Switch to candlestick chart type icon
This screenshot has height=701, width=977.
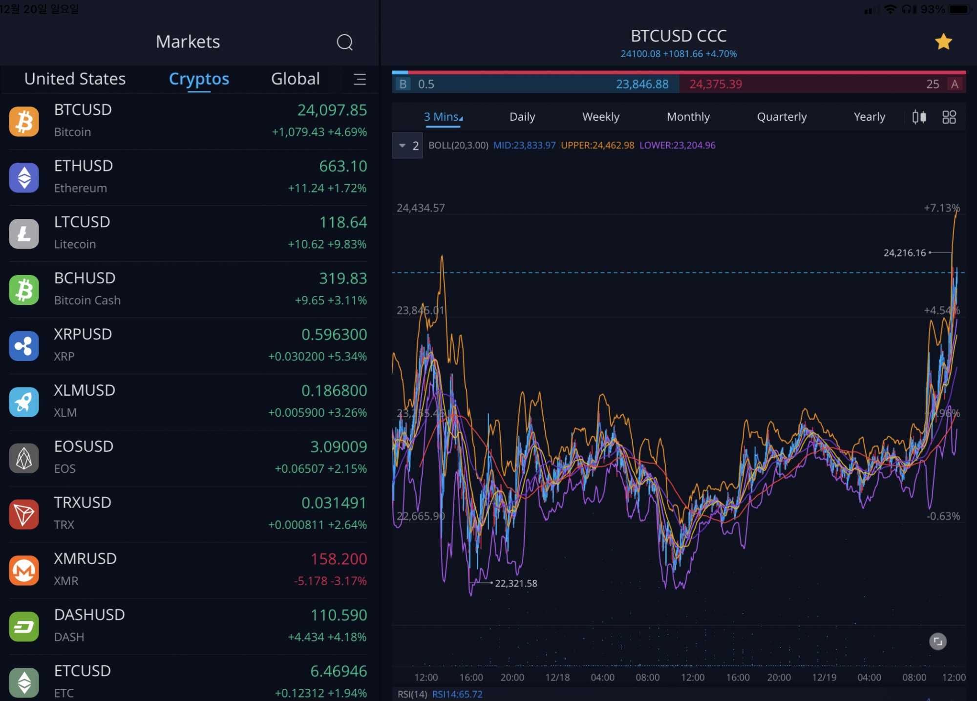tap(919, 117)
